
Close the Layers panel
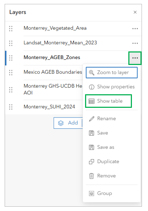(x=135, y=12)
